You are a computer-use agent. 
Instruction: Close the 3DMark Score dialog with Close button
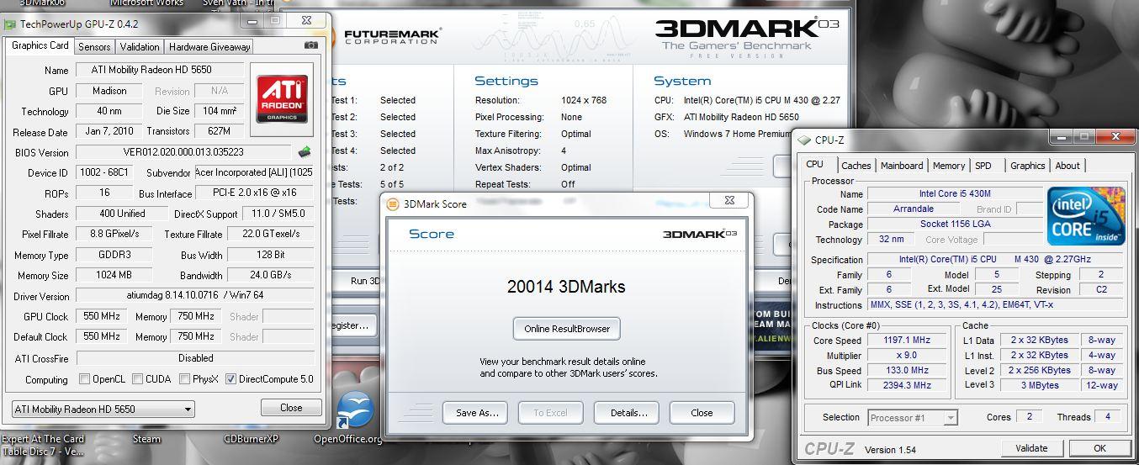point(702,413)
